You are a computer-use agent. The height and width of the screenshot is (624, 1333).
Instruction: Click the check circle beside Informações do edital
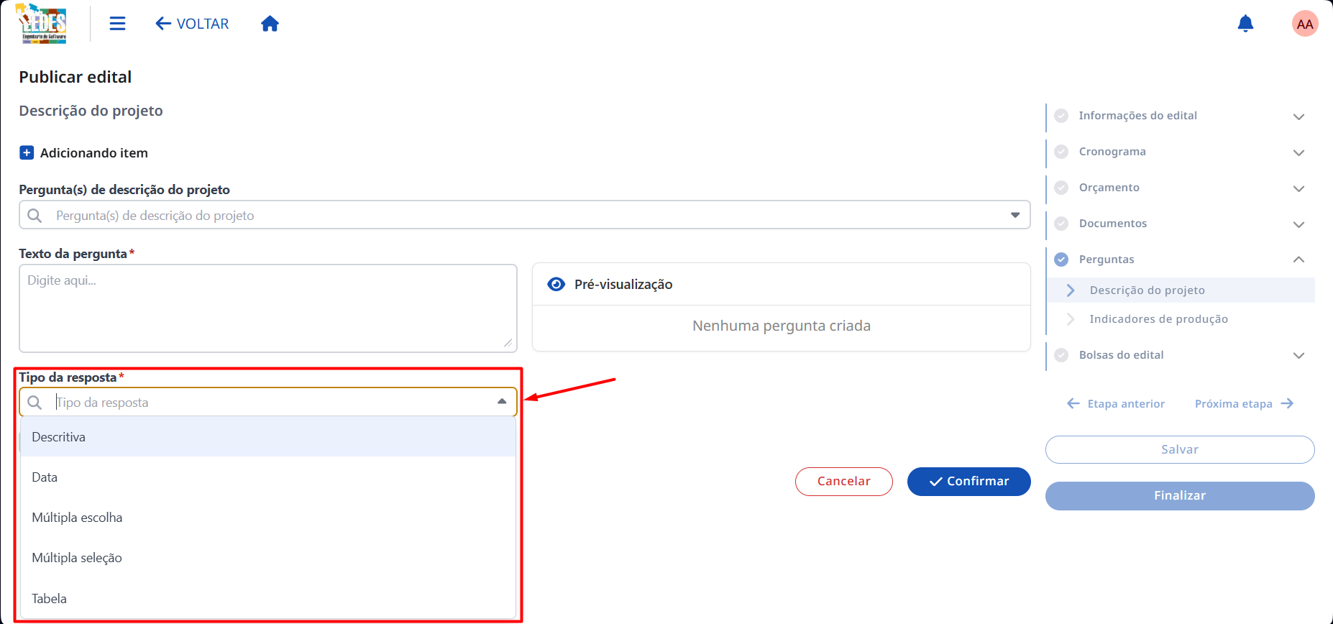point(1061,116)
